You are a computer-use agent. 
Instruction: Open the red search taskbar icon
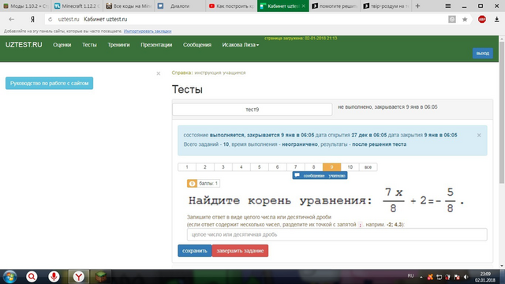pyautogui.click(x=32, y=277)
